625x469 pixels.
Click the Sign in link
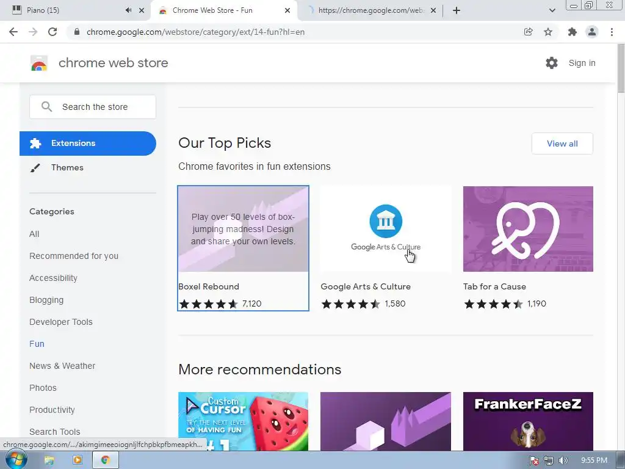coord(582,63)
